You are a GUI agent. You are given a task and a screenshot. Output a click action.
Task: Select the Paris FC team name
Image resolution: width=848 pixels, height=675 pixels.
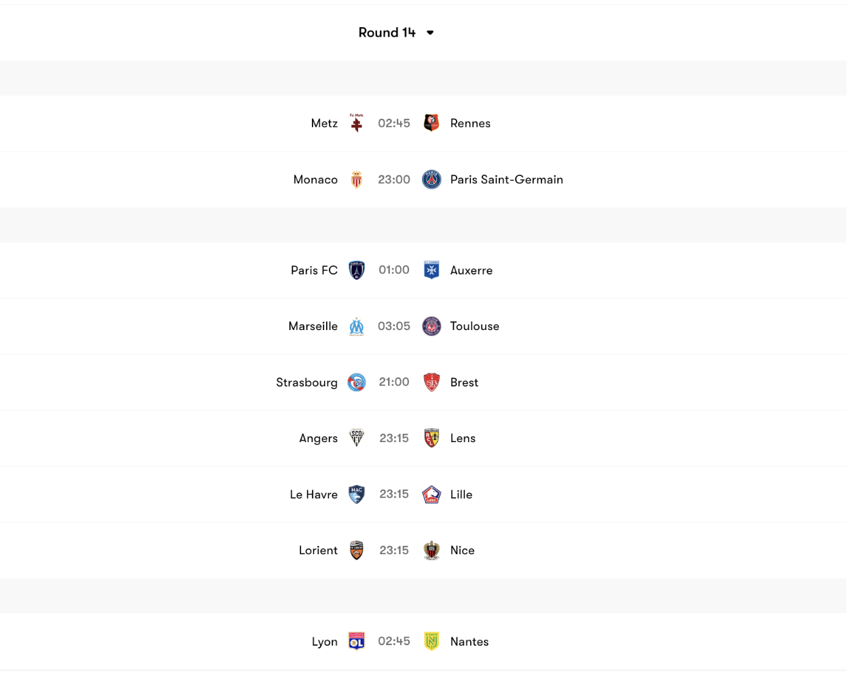pyautogui.click(x=314, y=270)
